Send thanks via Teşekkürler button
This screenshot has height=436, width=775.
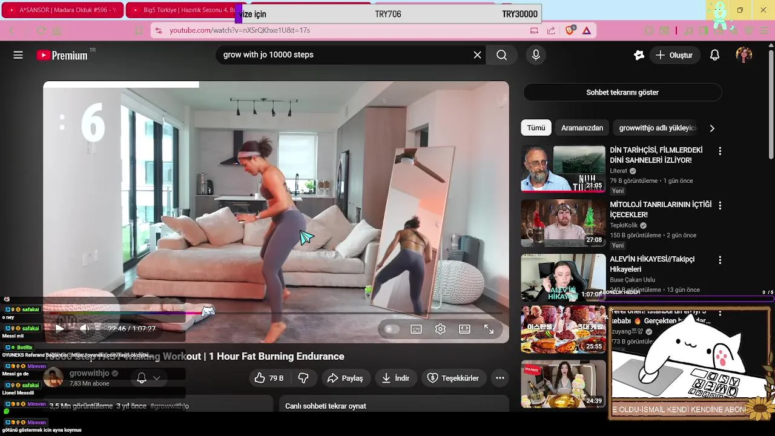(x=453, y=378)
